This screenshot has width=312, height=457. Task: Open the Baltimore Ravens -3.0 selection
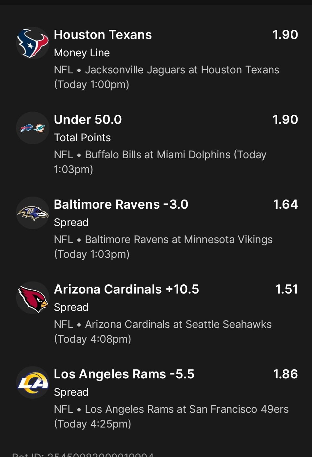[x=121, y=204]
